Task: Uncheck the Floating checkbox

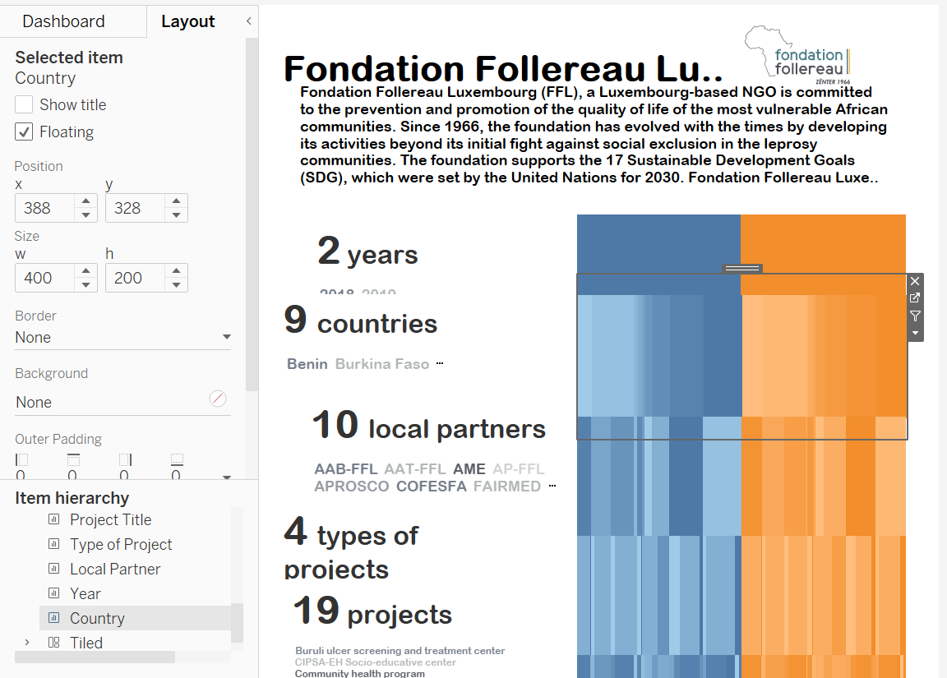Action: click(24, 131)
